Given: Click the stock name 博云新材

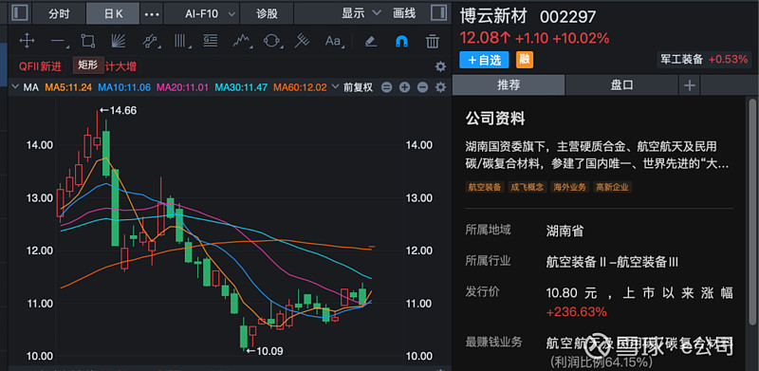Looking at the screenshot, I should coord(494,17).
